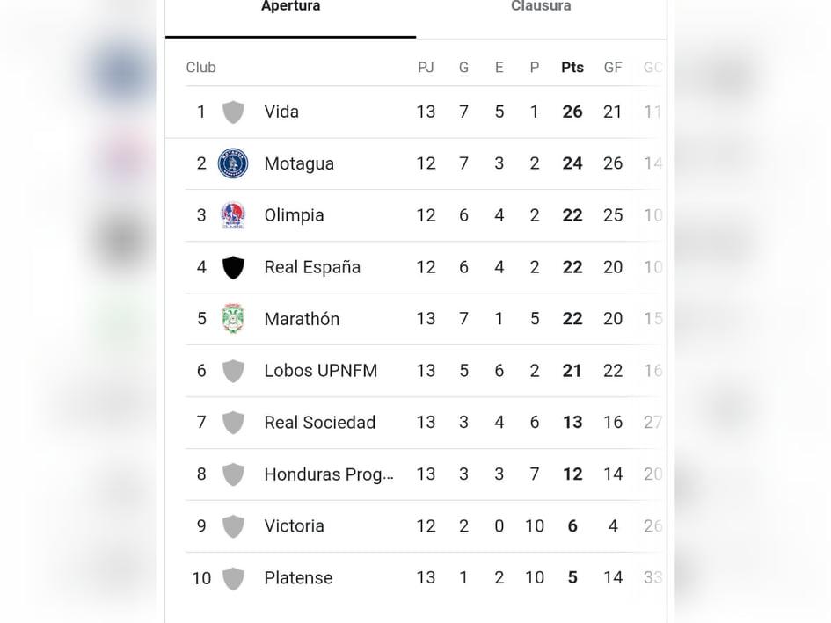
Task: Click the Real España black shield icon
Action: (233, 267)
